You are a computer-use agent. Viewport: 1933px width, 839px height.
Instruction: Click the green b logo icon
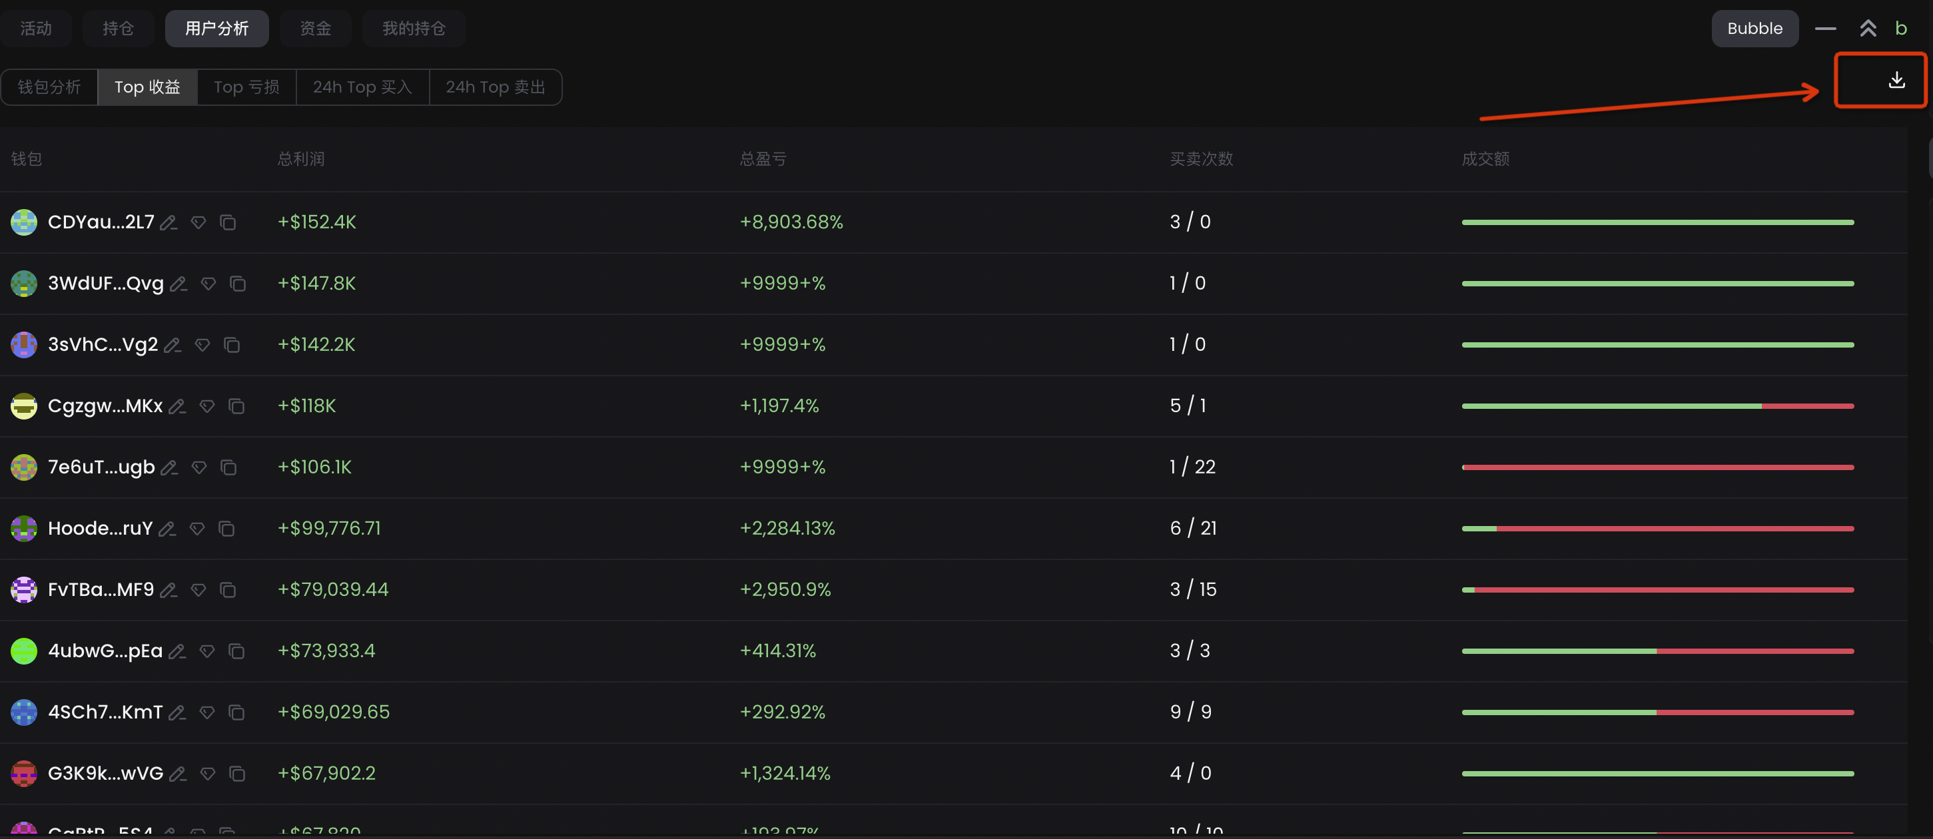(1901, 29)
